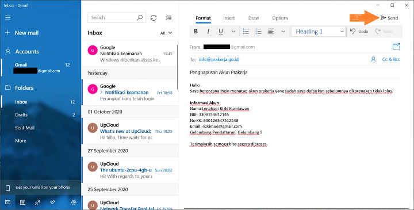Screen dimensions: 414x210
Task: Enter selection mode icon
Action: [x=168, y=18]
